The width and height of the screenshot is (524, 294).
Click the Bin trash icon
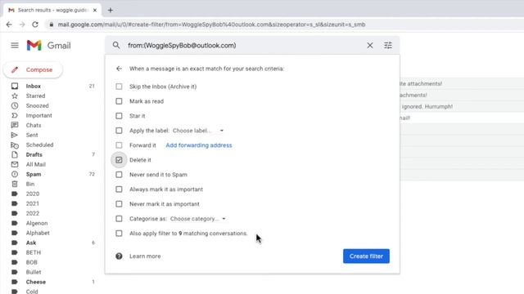[15, 184]
